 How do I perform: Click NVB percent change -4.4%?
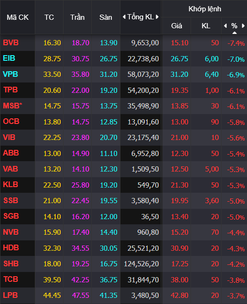[236, 233]
